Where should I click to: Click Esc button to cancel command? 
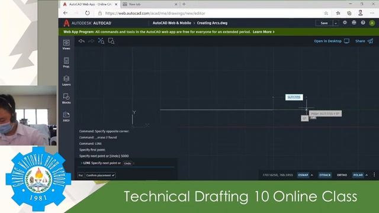point(81,175)
